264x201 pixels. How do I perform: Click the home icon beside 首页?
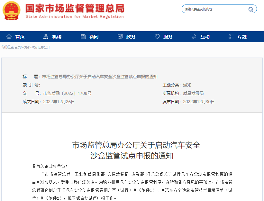tap(9, 36)
